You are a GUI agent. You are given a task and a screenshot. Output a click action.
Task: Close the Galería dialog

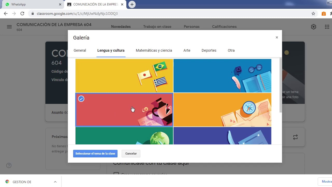(x=277, y=37)
